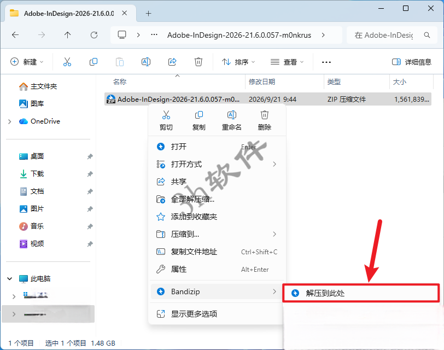Expand the first drive under 此电脑

(x=14, y=296)
